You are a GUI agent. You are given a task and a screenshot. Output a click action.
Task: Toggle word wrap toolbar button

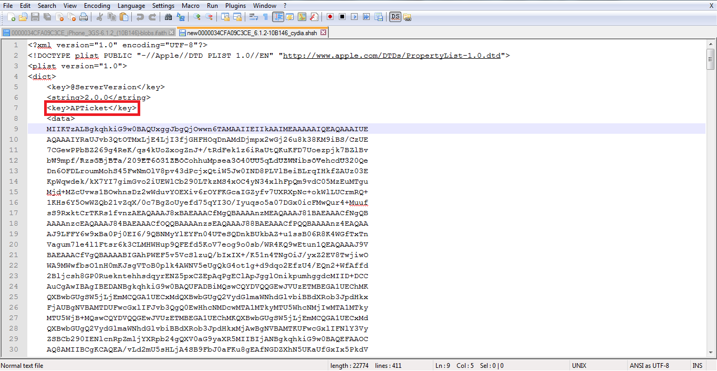(253, 17)
